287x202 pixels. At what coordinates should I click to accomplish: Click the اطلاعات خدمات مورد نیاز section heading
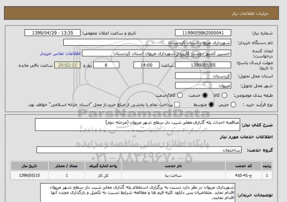[246, 137]
